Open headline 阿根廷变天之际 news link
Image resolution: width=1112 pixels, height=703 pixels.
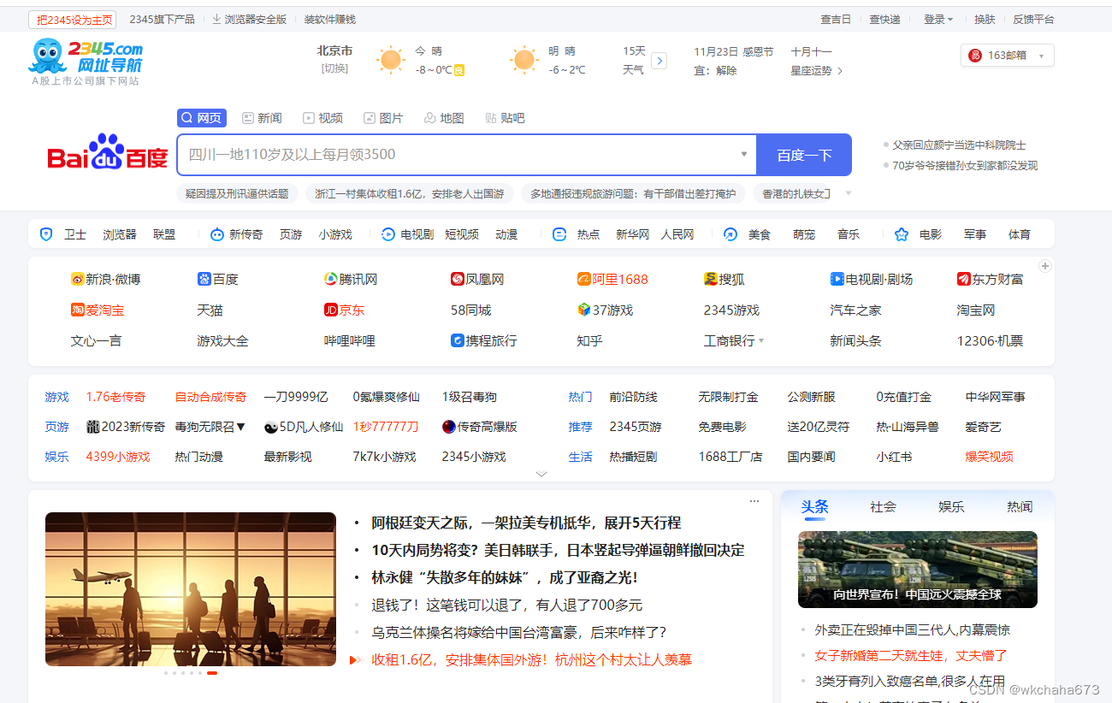click(526, 523)
